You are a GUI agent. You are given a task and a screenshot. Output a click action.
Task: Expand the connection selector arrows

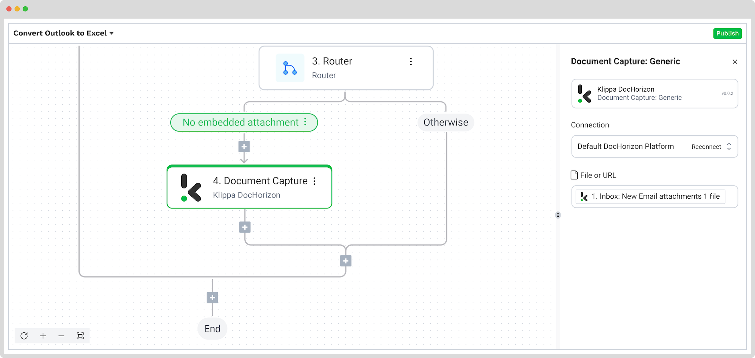[729, 147]
